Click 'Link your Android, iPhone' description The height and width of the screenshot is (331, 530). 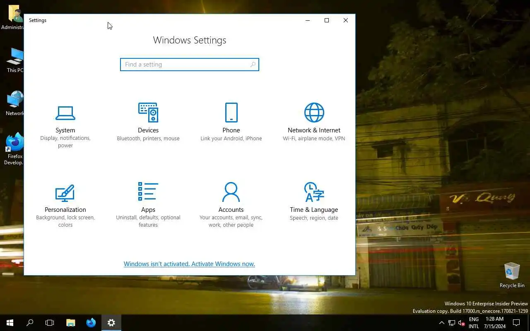click(x=231, y=139)
